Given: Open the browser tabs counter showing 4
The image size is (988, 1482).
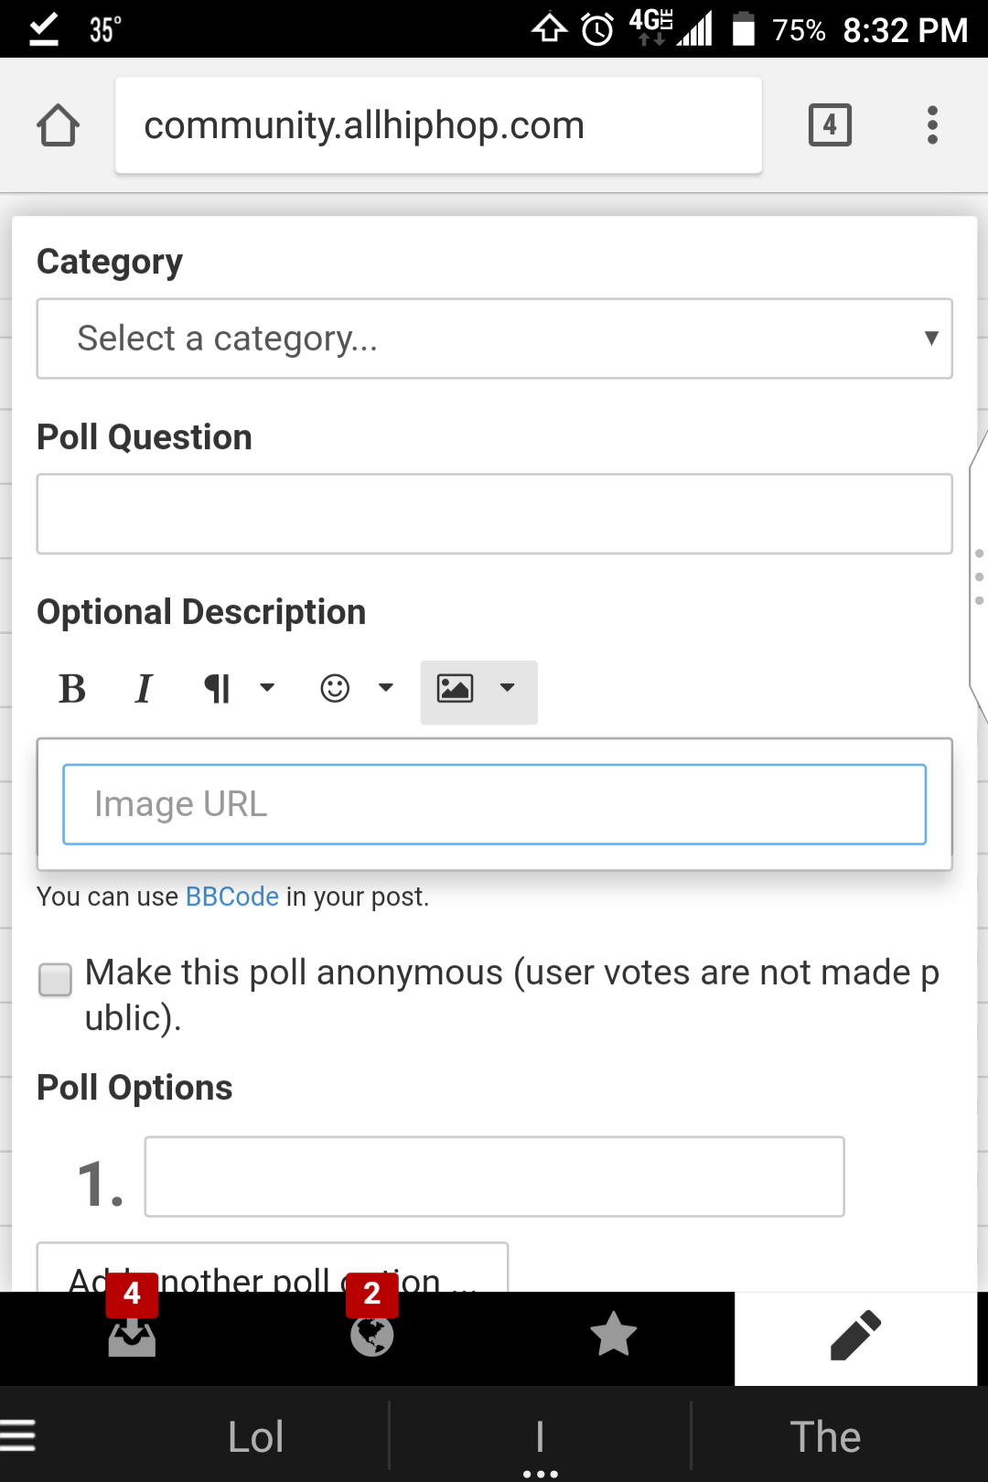Looking at the screenshot, I should 830,125.
